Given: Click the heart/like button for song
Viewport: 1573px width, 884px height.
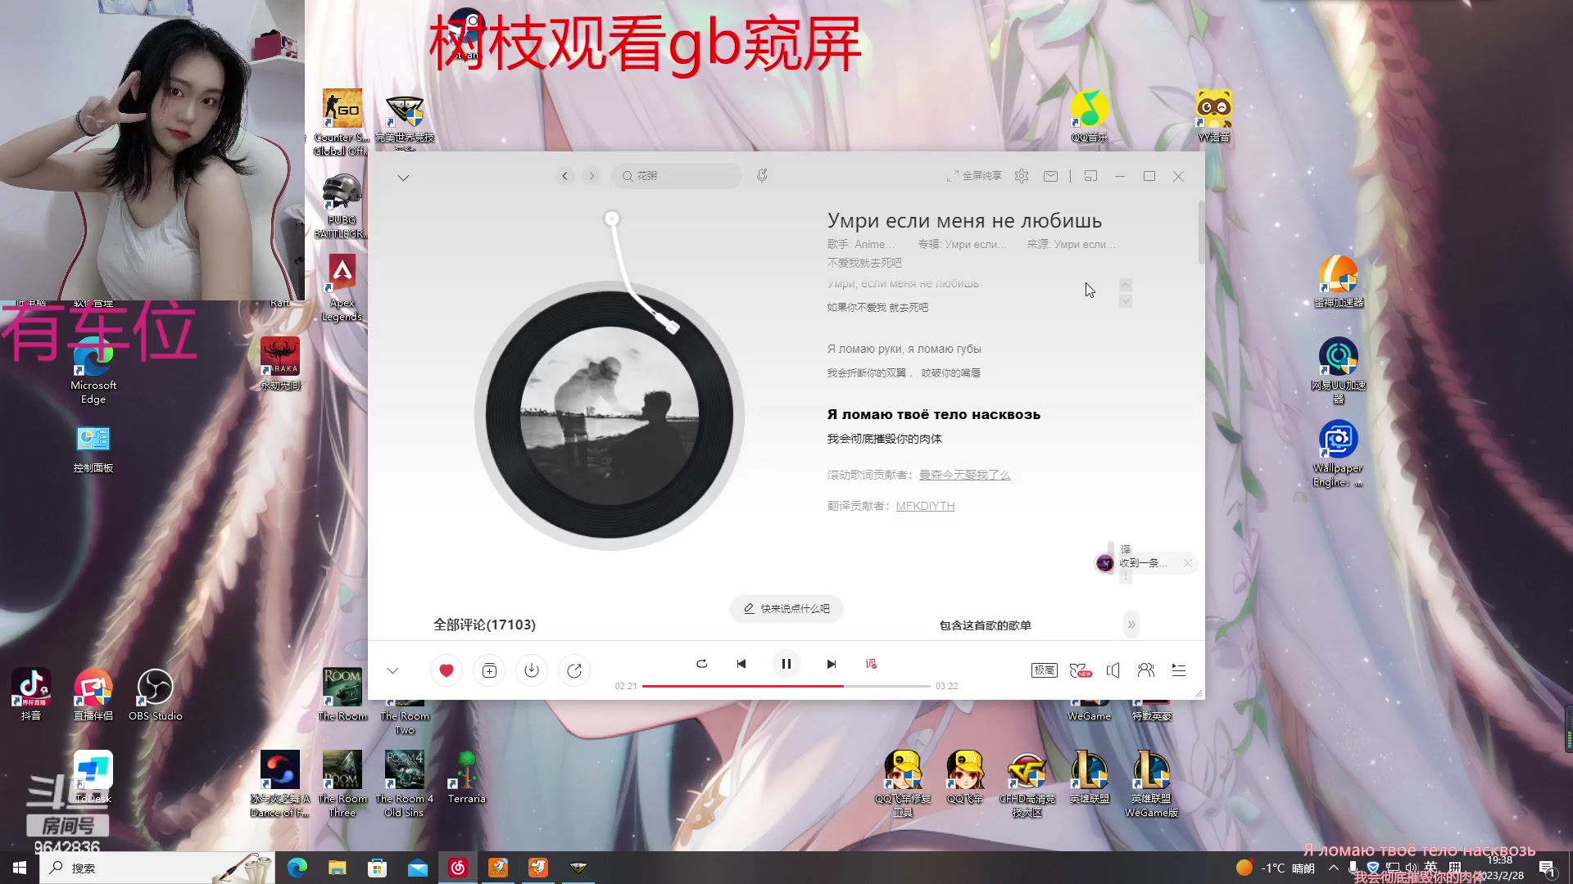Looking at the screenshot, I should 445,670.
